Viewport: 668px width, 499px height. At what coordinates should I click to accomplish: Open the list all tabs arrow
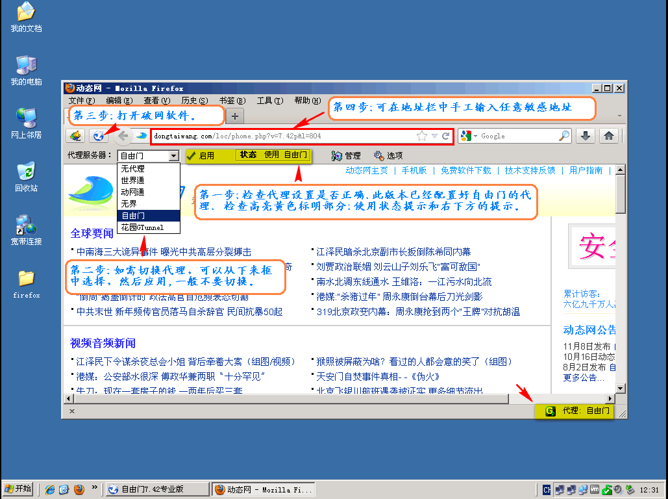pos(619,116)
